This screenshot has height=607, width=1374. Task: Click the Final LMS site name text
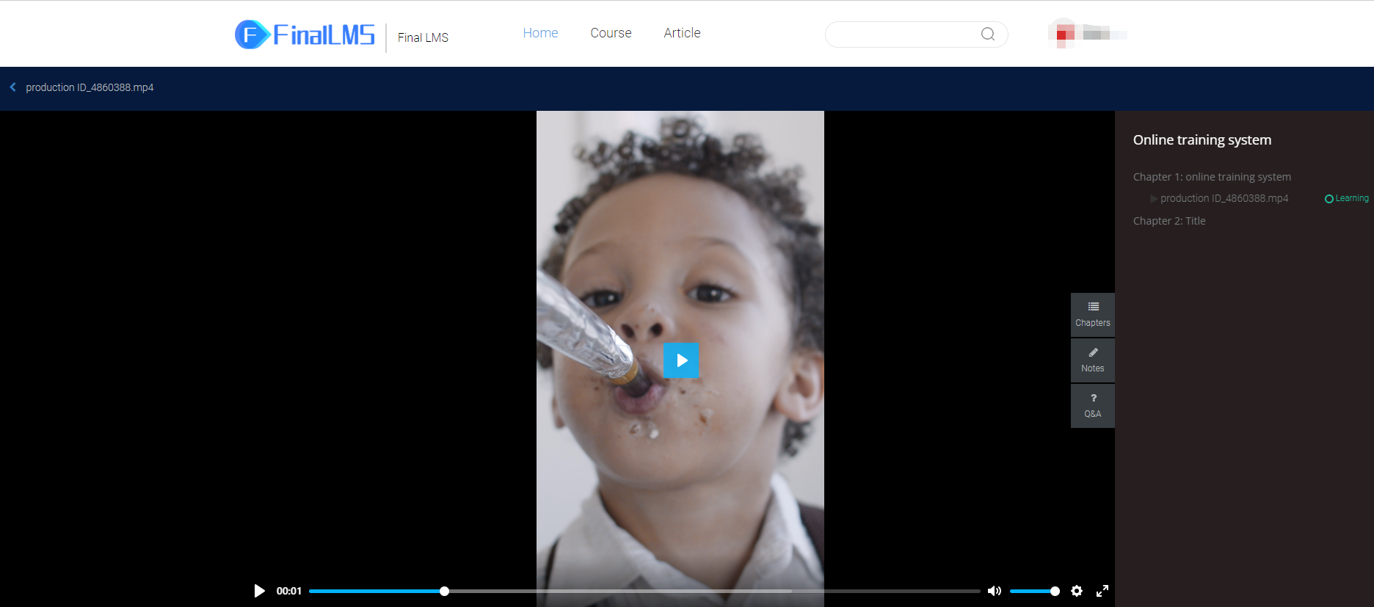[423, 37]
